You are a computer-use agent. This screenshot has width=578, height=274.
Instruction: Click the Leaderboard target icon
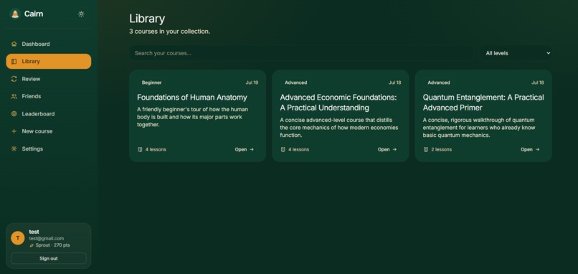[14, 114]
